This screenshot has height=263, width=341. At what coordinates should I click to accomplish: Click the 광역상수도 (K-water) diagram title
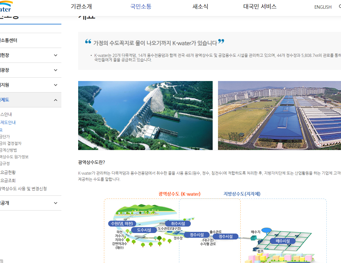[x=179, y=194]
